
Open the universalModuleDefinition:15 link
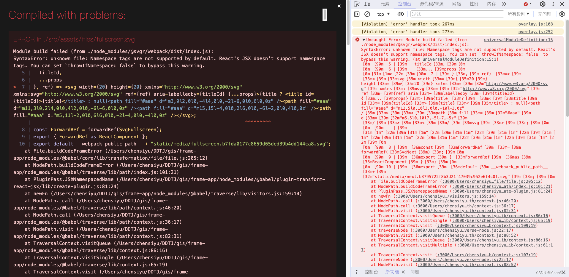coord(518,40)
